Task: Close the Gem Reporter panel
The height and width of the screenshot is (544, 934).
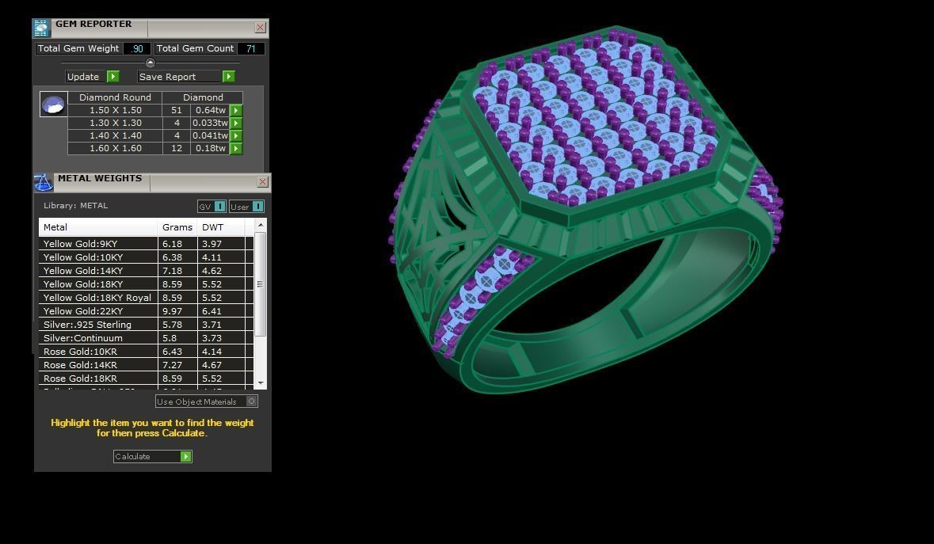Action: pyautogui.click(x=261, y=28)
